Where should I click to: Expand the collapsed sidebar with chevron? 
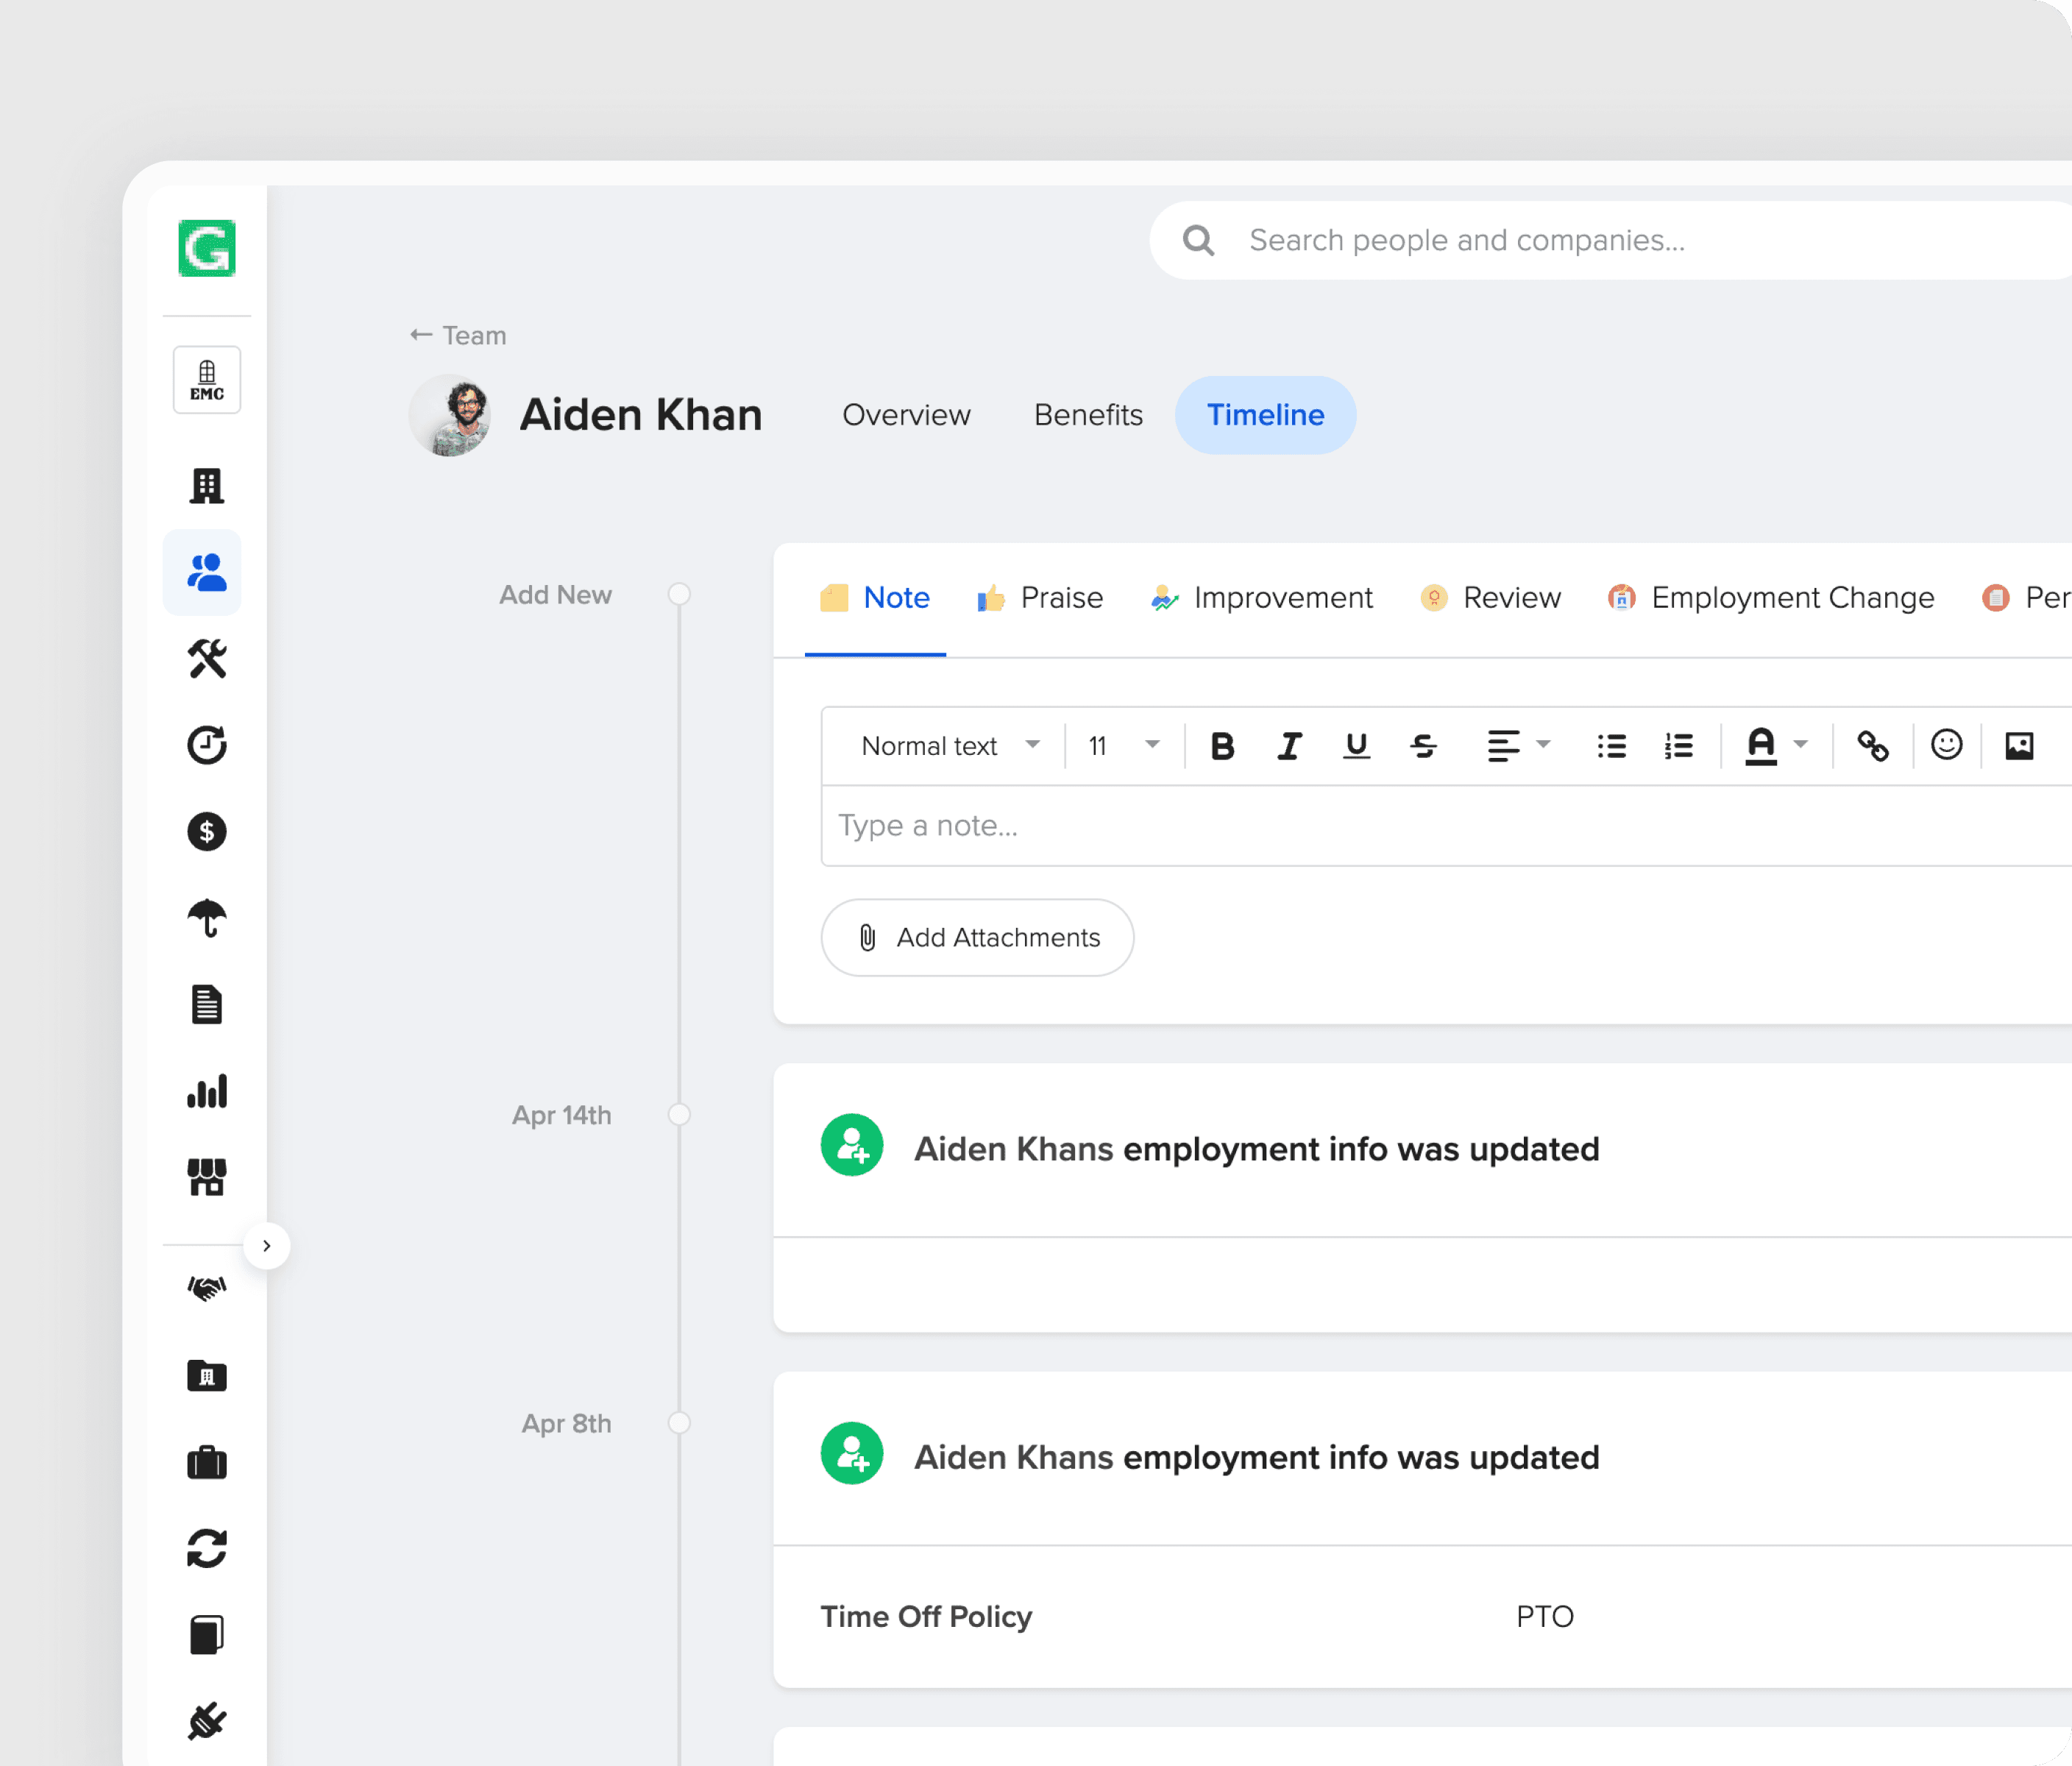point(266,1246)
